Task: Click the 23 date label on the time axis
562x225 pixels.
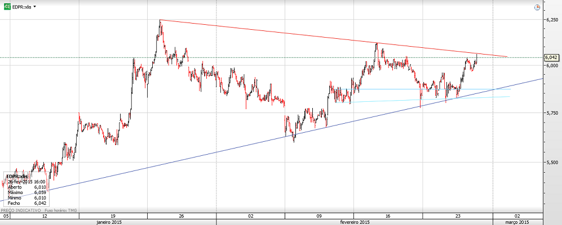Action: click(x=458, y=217)
